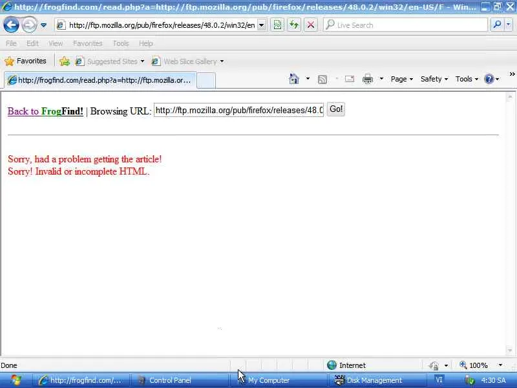
Task: Expand the Home button dropdown arrow
Action: coord(308,79)
